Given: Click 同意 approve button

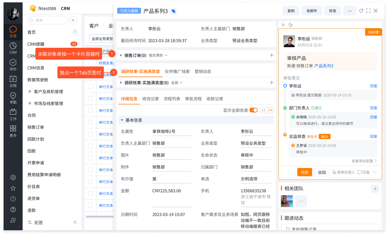Looking at the screenshot, I should [305, 172].
